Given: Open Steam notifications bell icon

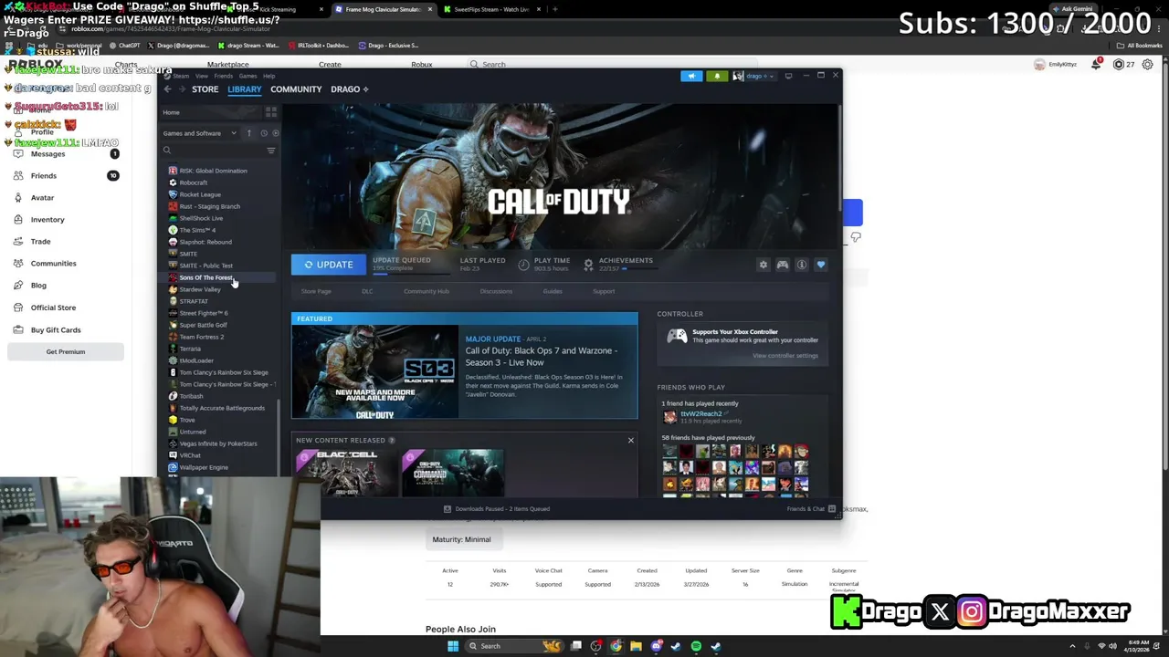Looking at the screenshot, I should (717, 76).
